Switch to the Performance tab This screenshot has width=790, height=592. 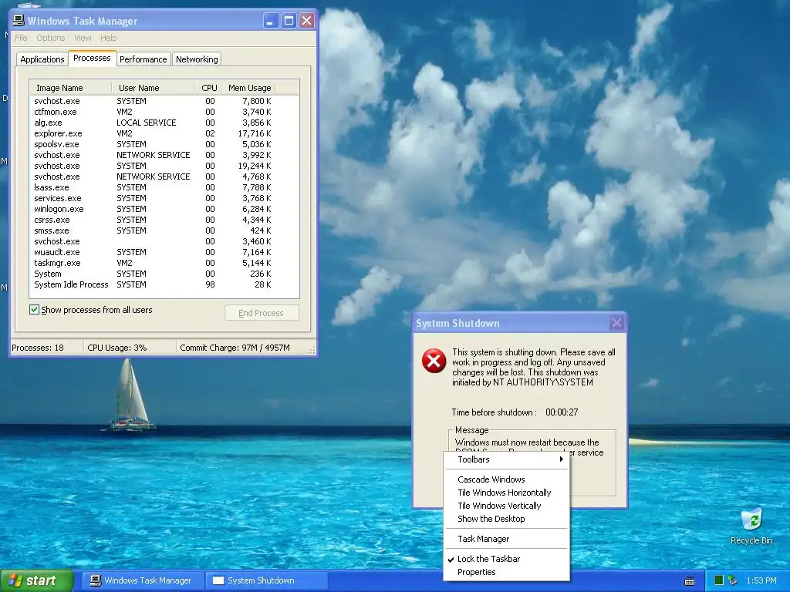(143, 59)
